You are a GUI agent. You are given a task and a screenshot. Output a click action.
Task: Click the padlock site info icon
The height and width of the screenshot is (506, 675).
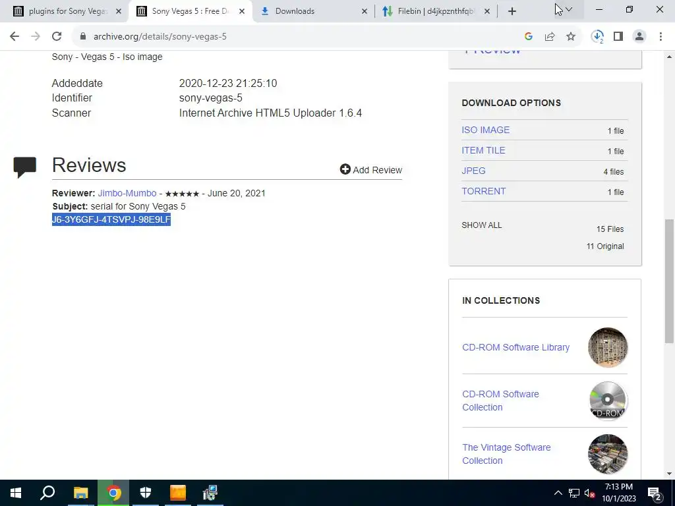[x=83, y=37]
